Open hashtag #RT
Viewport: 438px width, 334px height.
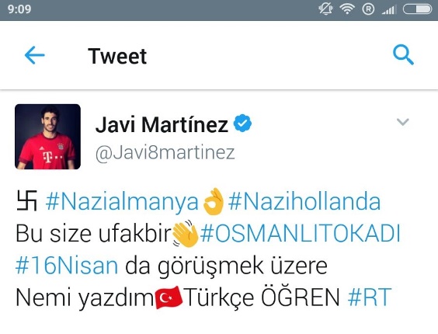pyautogui.click(x=370, y=297)
